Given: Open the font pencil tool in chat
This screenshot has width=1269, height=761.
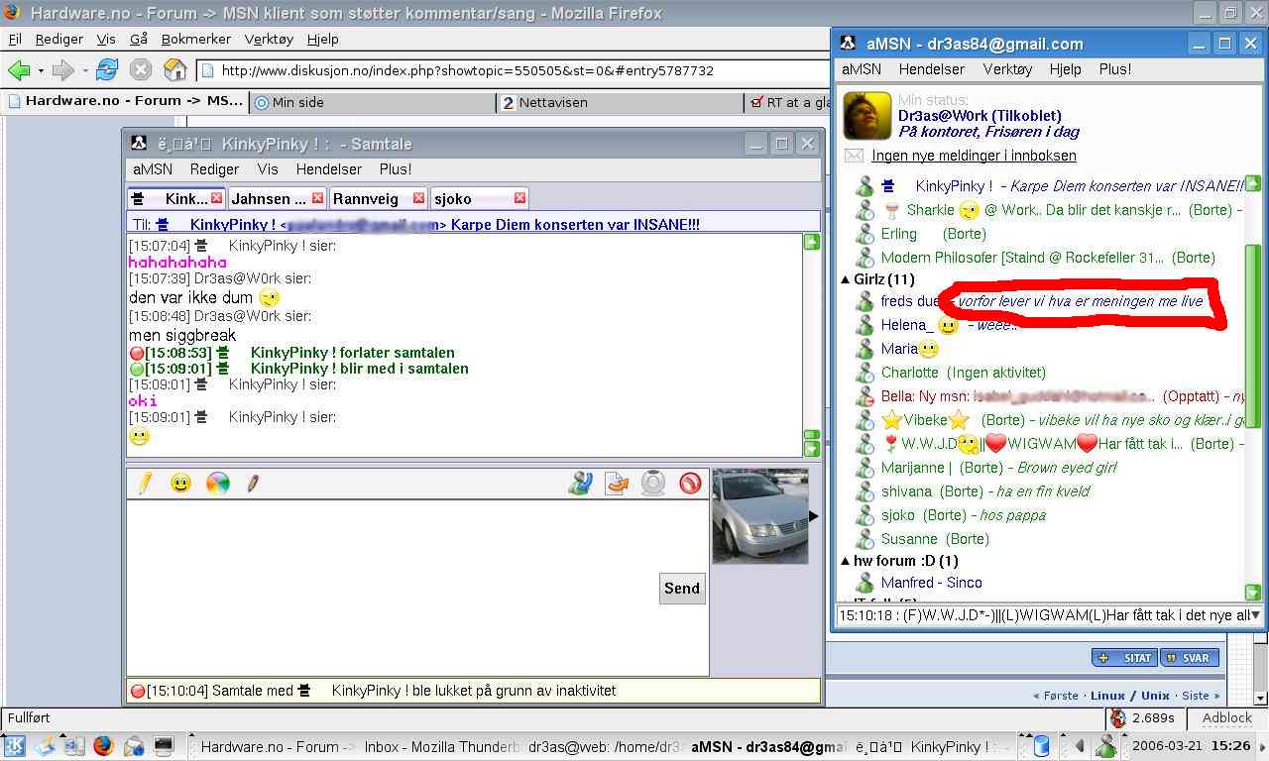Looking at the screenshot, I should coord(145,483).
